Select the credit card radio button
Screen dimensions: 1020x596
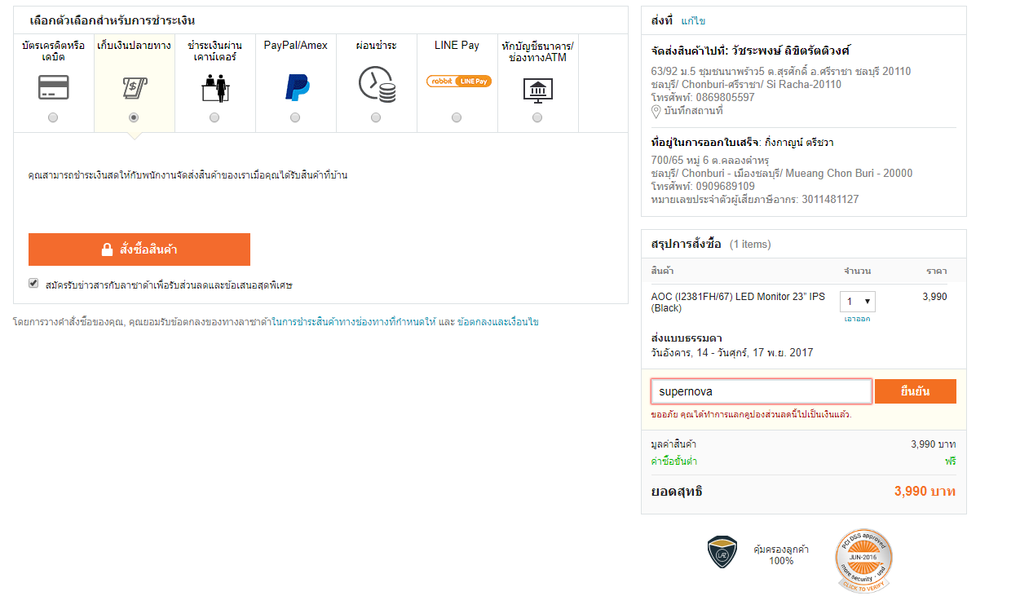pos(53,117)
